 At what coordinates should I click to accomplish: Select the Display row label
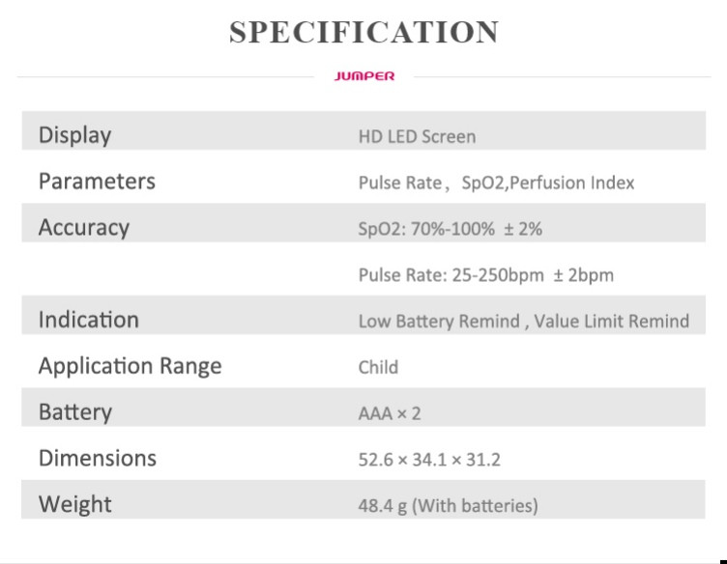pyautogui.click(x=74, y=135)
